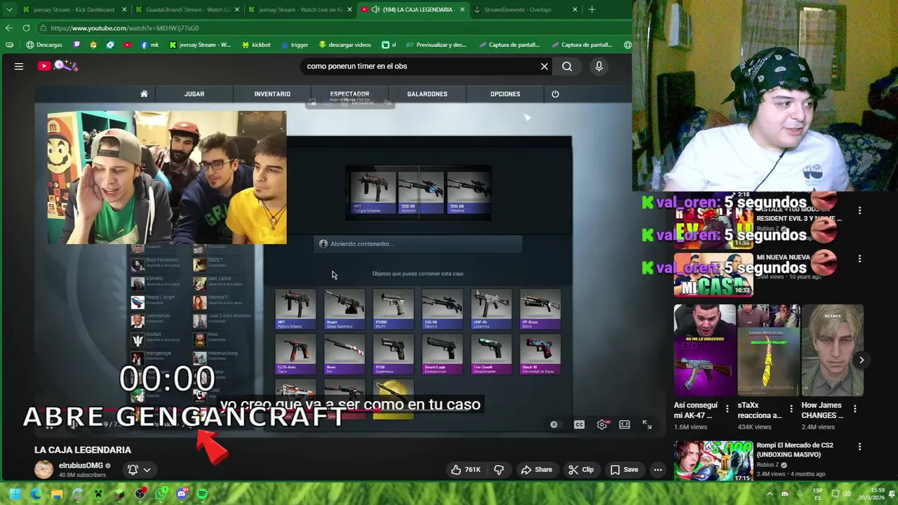Screen dimensions: 898x505
Task: Start voice search with the microphone
Action: click(598, 66)
